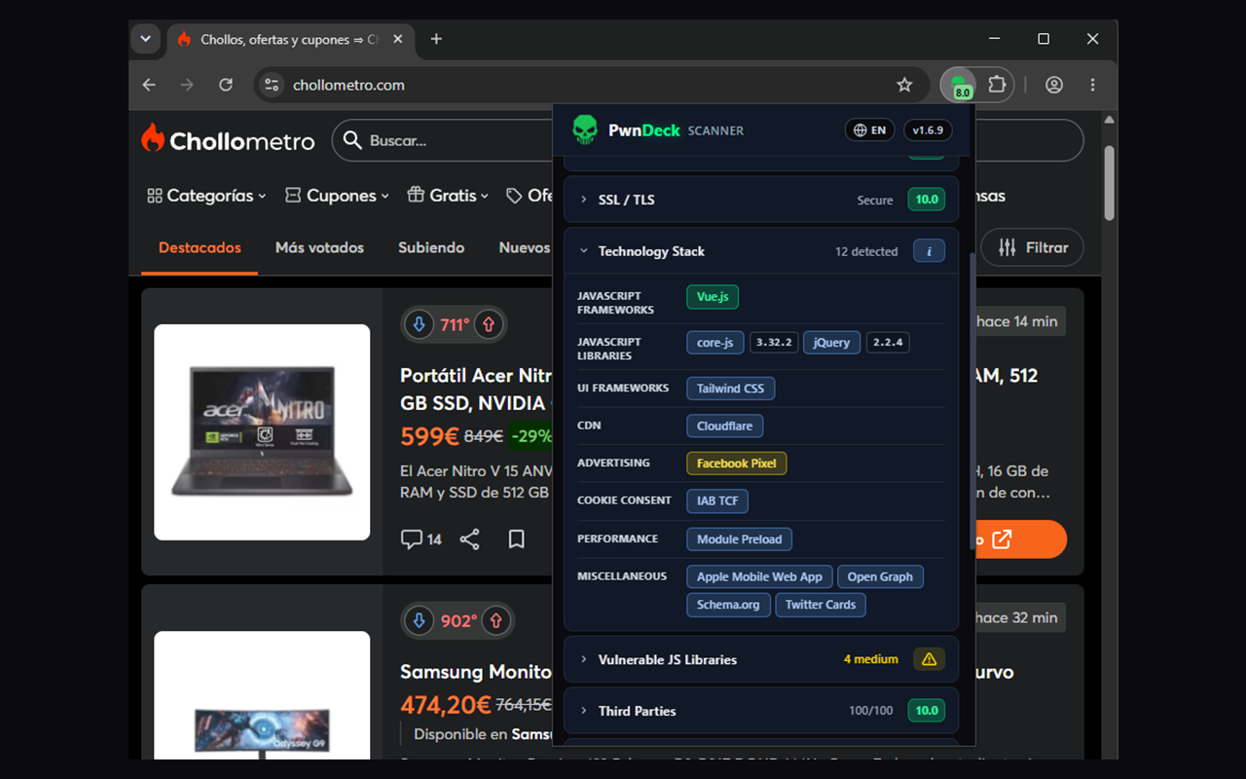Click the core-js library tag
1246x779 pixels.
pyautogui.click(x=715, y=343)
